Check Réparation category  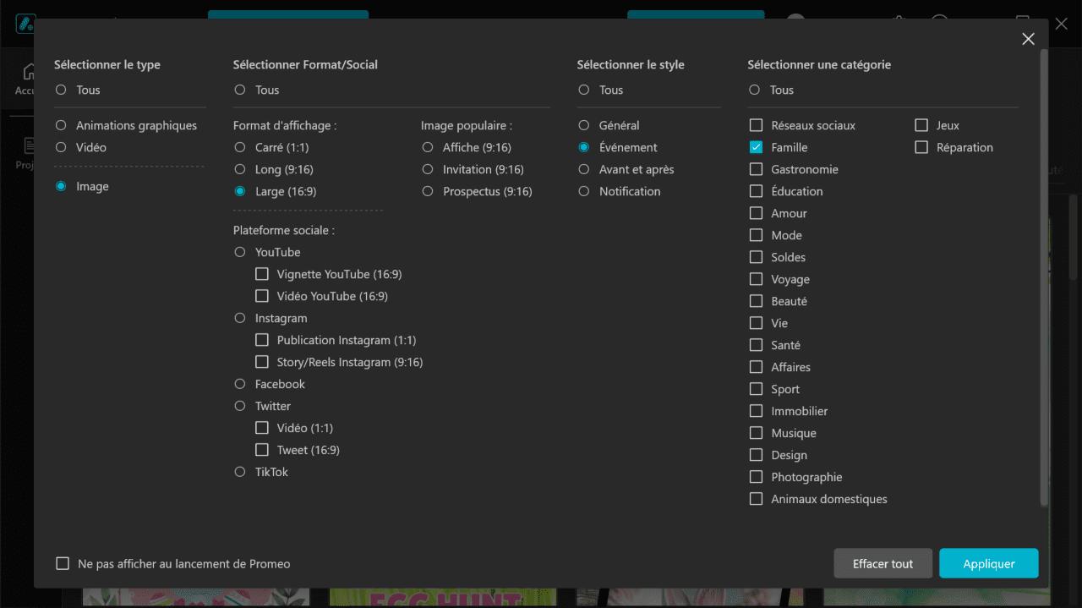coord(921,147)
